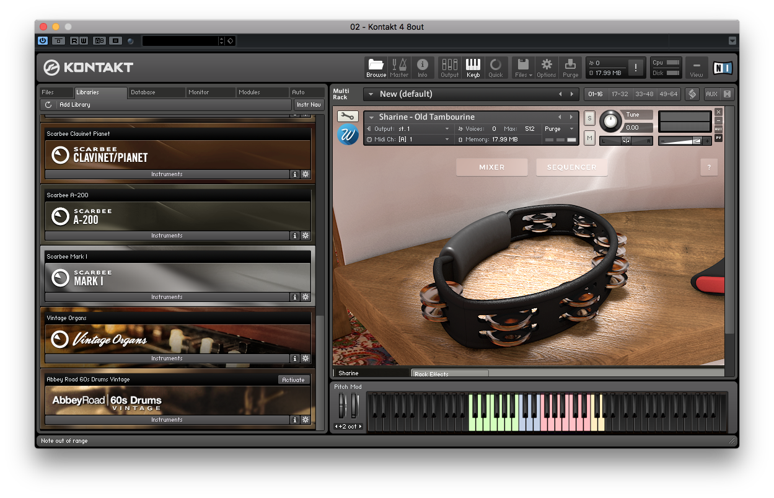Open the Sharine instrument name dropdown
Screen dimensions: 774x498
[x=371, y=117]
